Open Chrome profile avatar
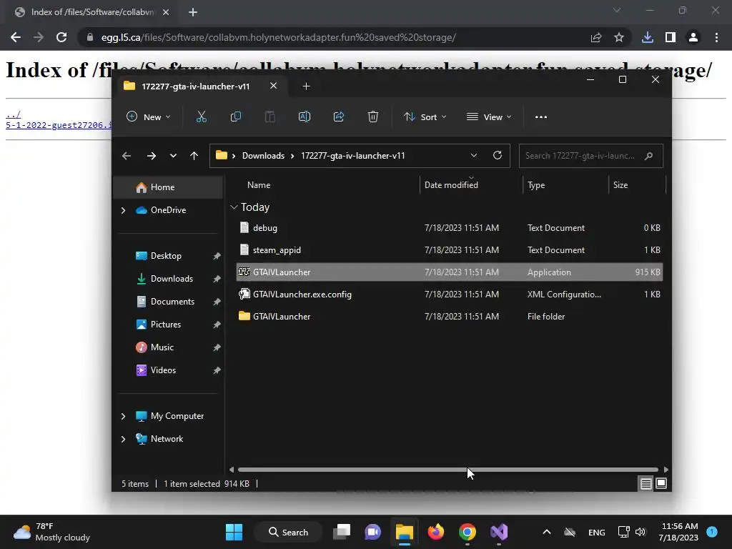This screenshot has height=549, width=732. [693, 37]
